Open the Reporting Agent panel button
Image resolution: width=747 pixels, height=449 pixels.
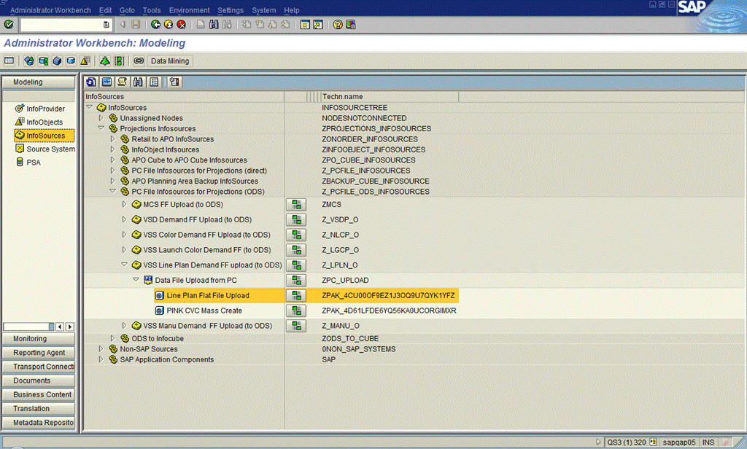tap(39, 353)
